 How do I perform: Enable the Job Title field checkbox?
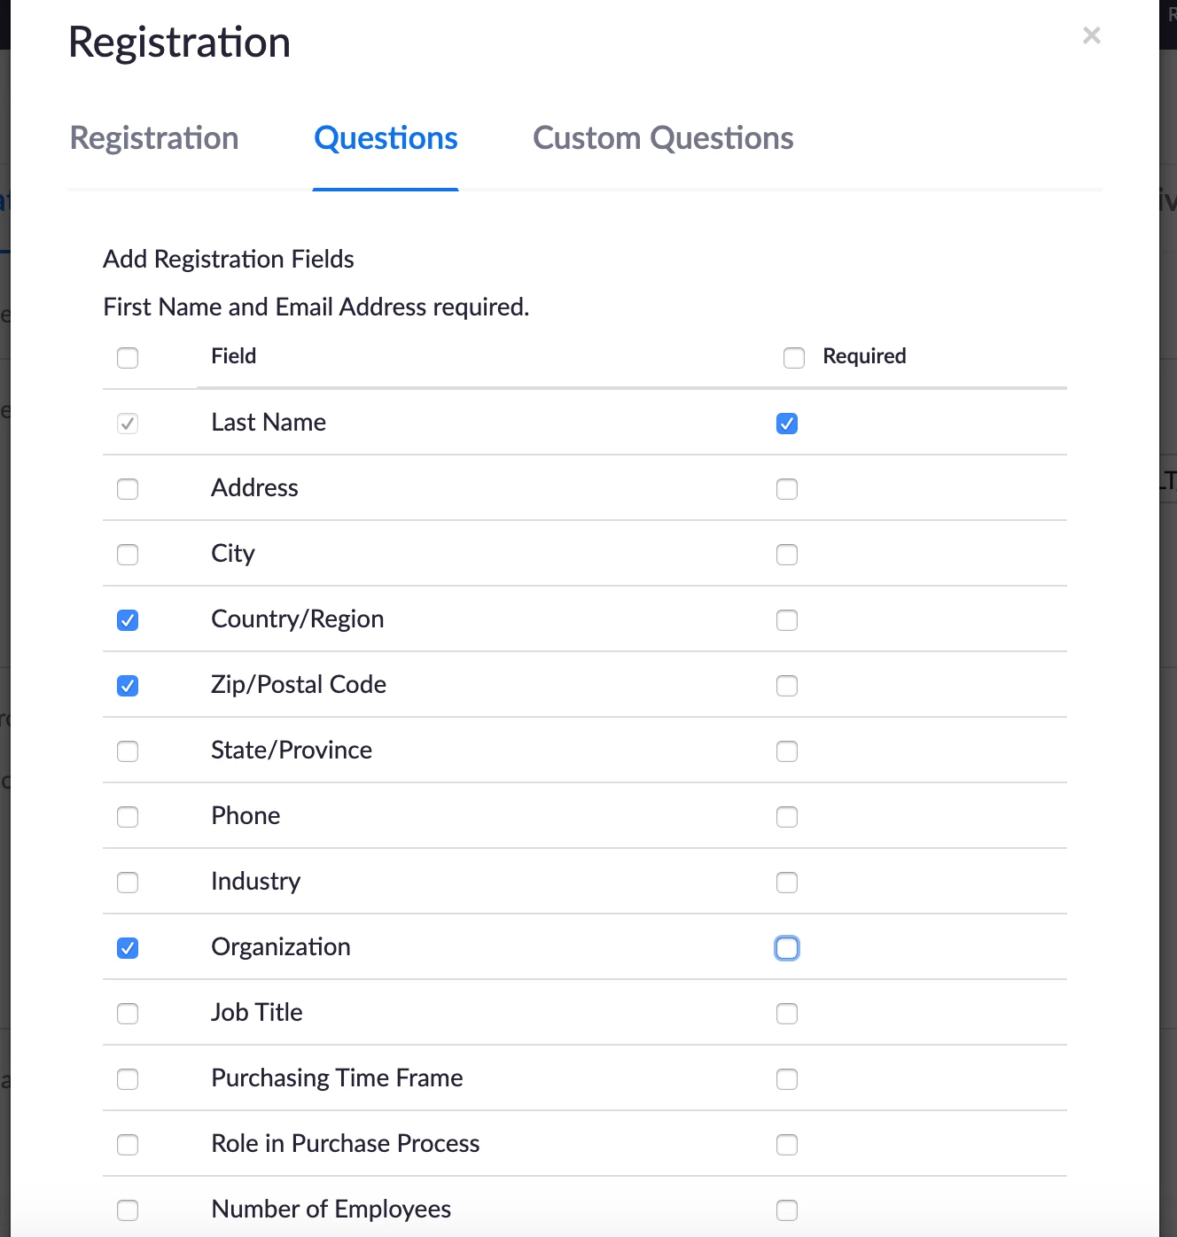pos(128,1014)
